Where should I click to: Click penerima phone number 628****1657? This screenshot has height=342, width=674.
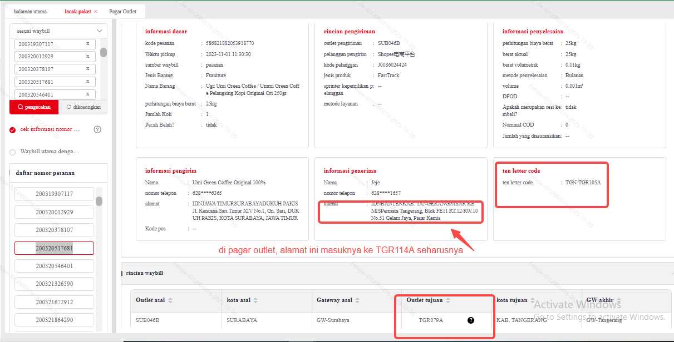[386, 193]
